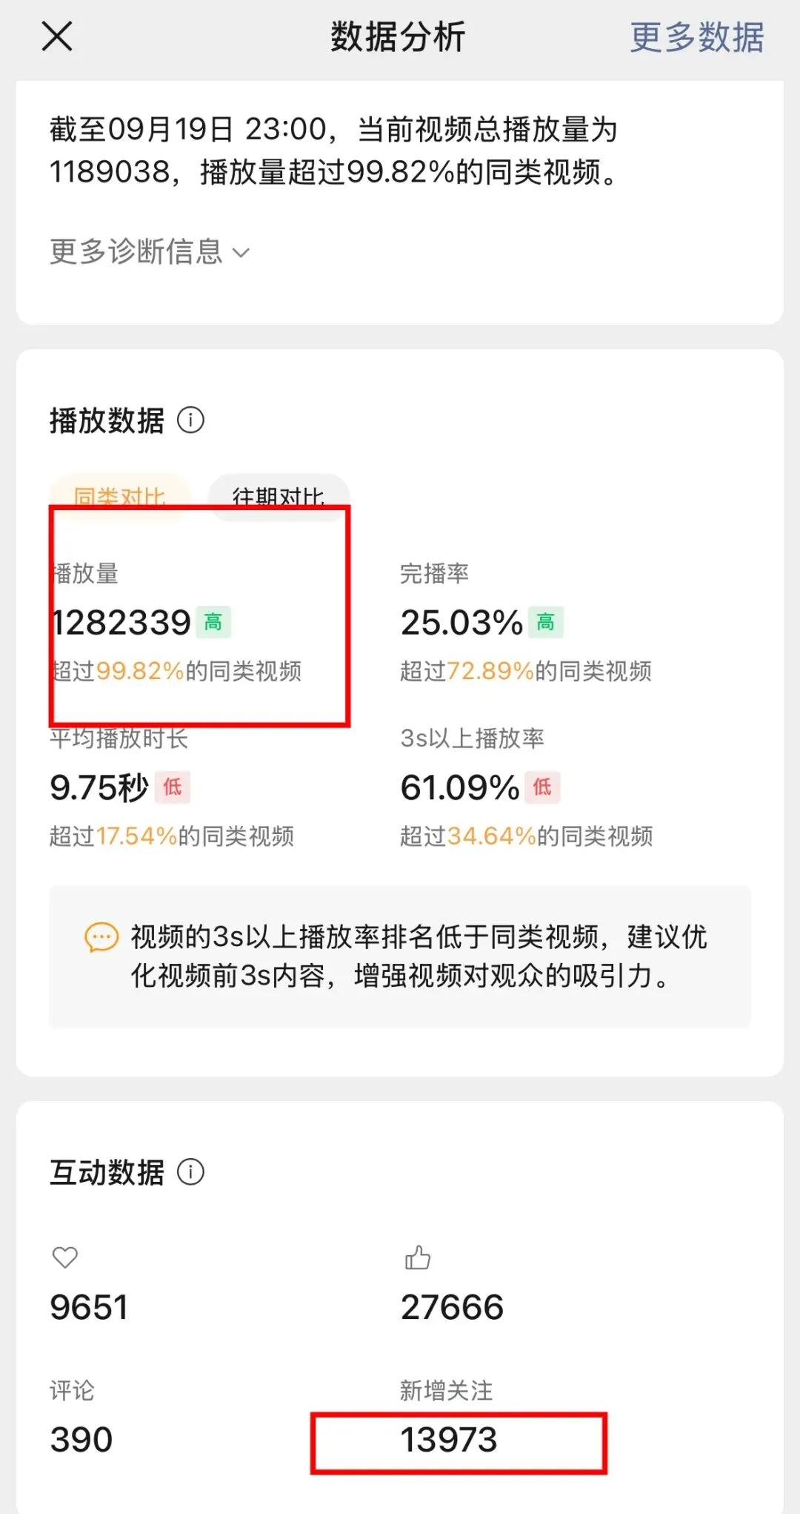Click the 新增关注 count 13973
800x1514 pixels.
(449, 1440)
